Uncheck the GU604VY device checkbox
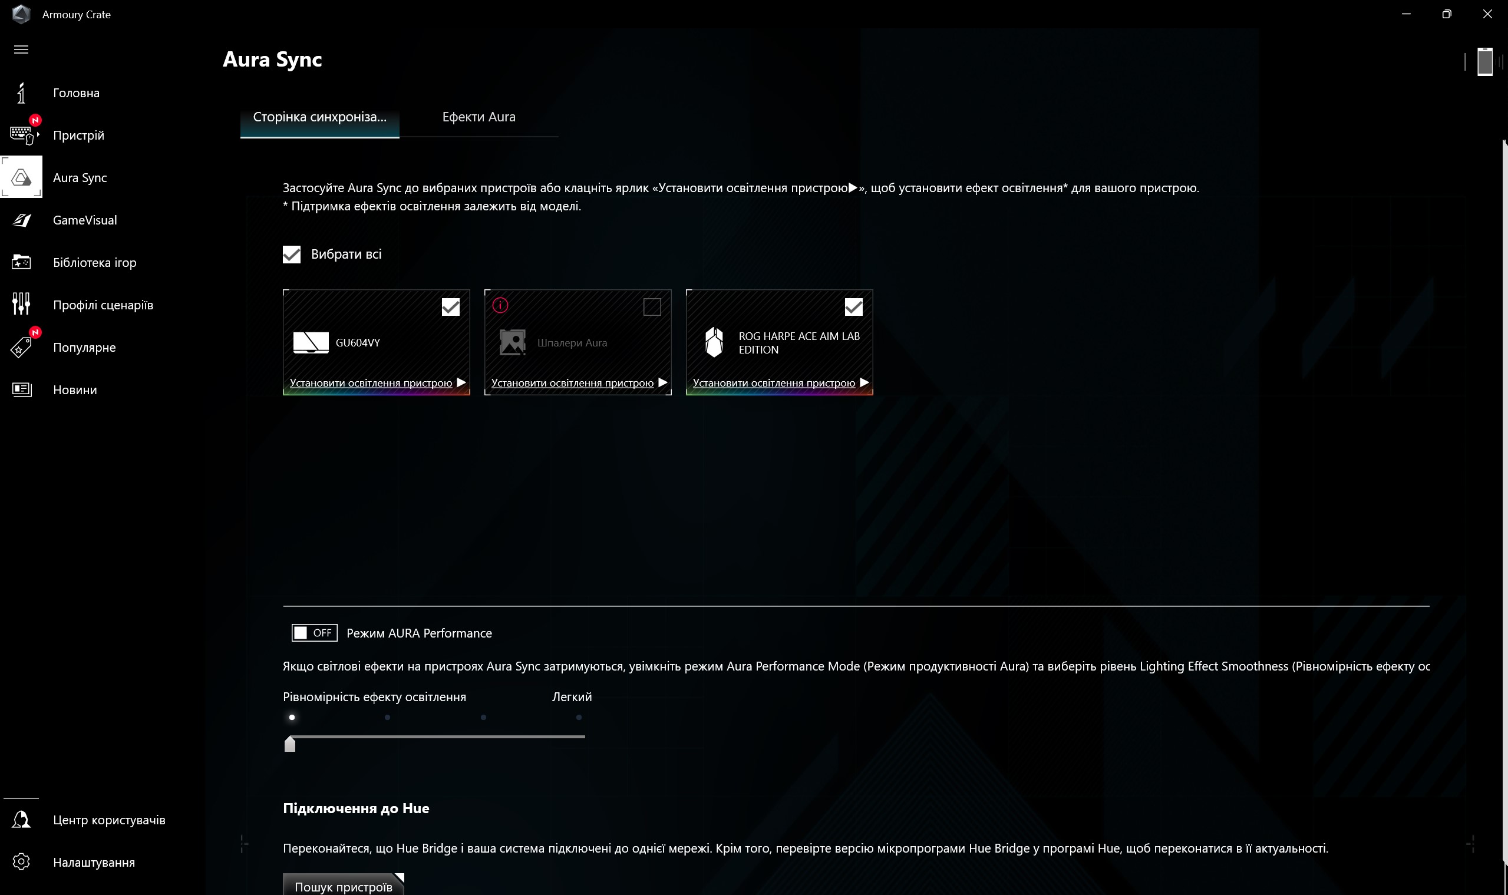 (x=451, y=307)
